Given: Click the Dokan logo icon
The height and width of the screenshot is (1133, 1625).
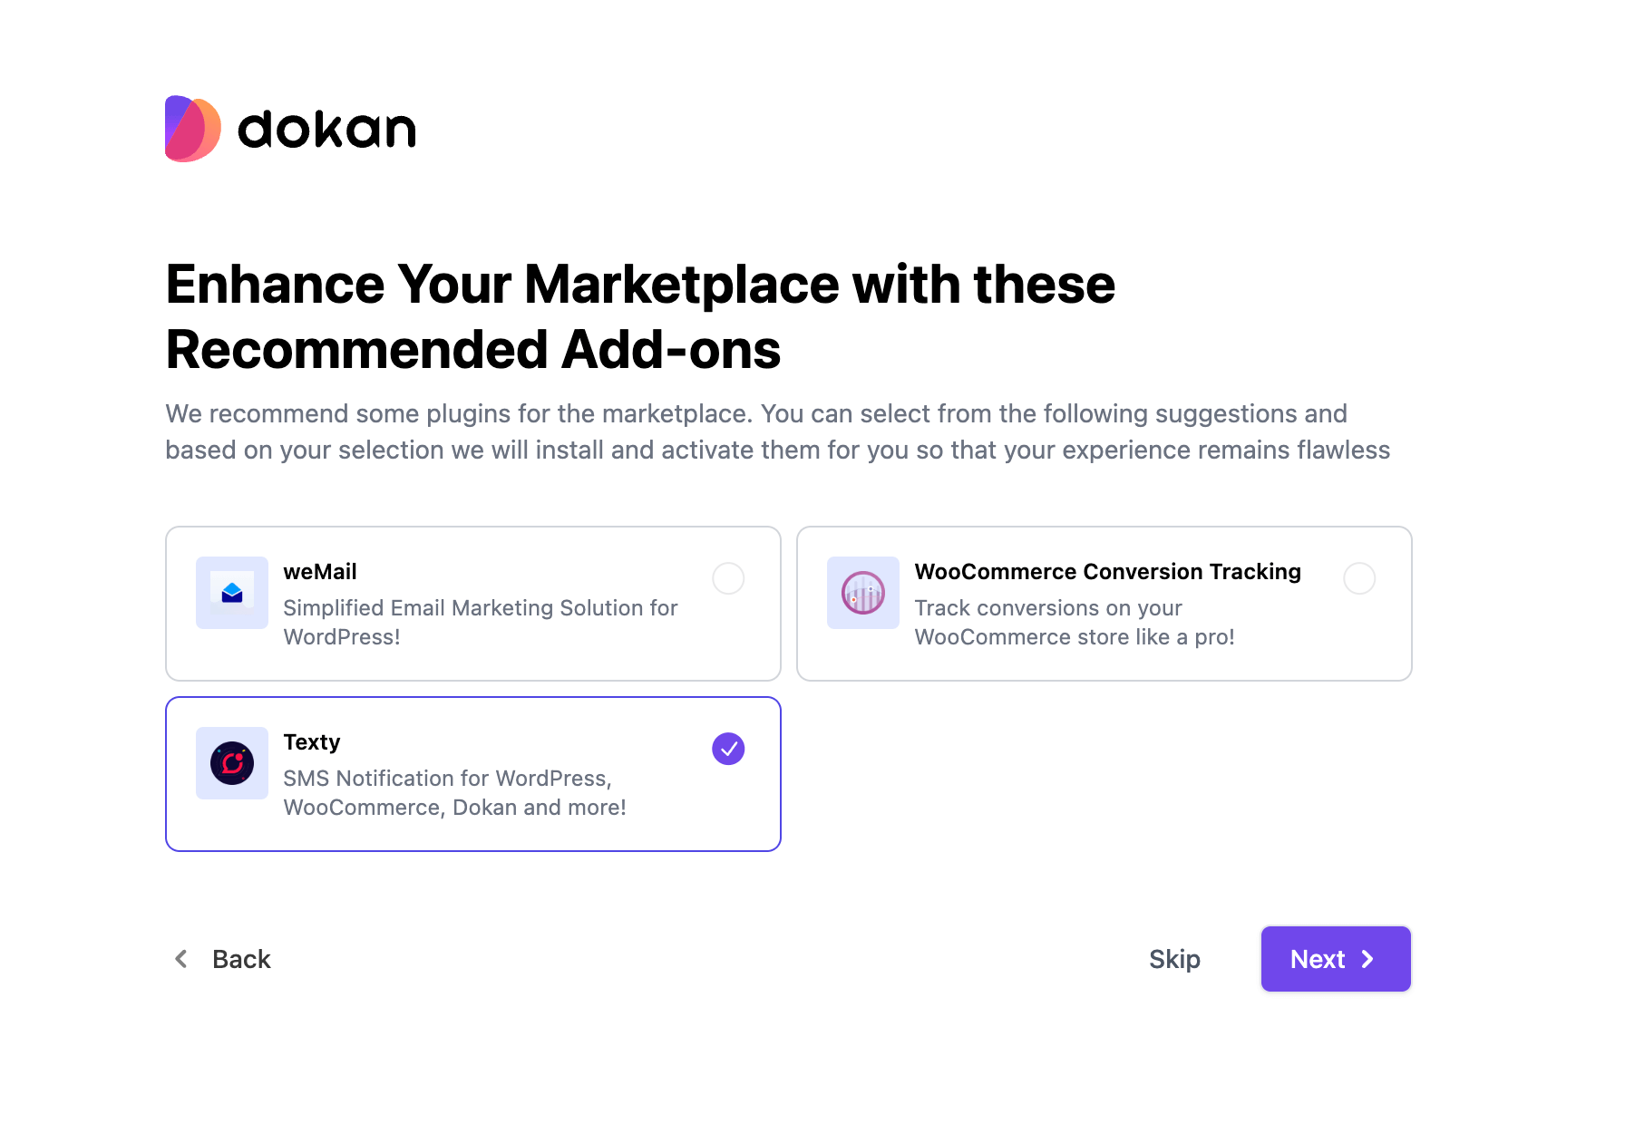Looking at the screenshot, I should tap(193, 129).
